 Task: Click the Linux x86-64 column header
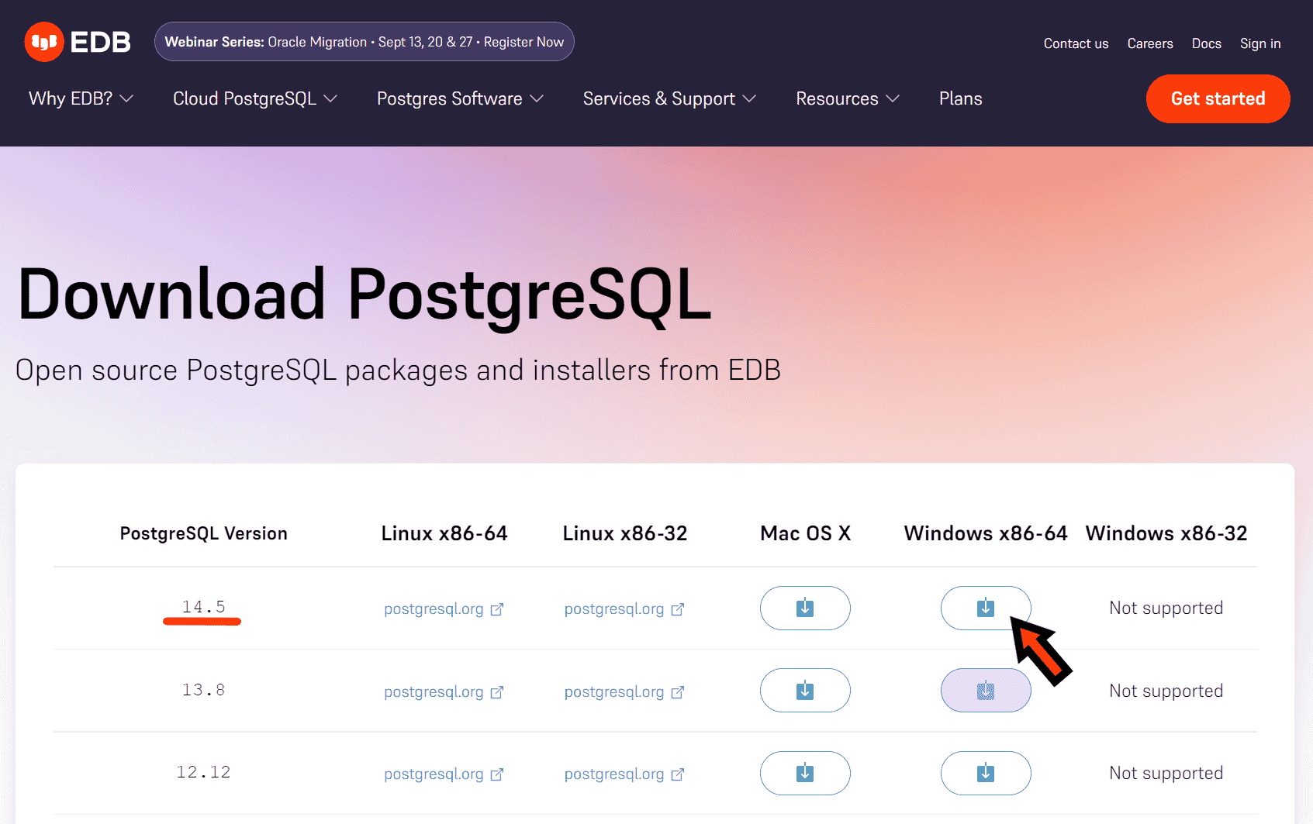click(x=444, y=533)
